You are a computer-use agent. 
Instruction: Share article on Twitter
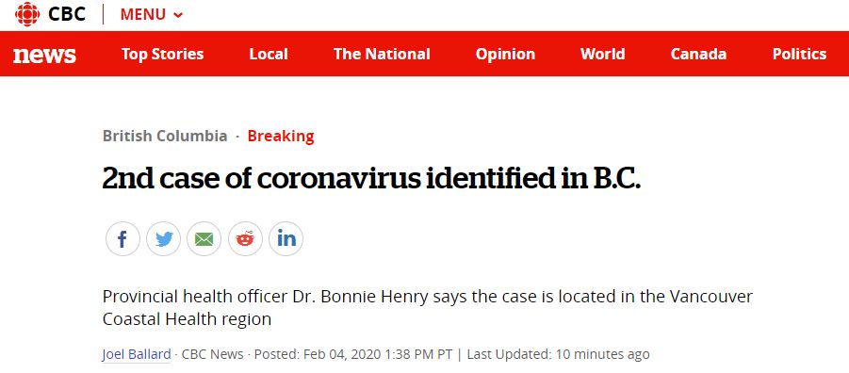(x=164, y=238)
